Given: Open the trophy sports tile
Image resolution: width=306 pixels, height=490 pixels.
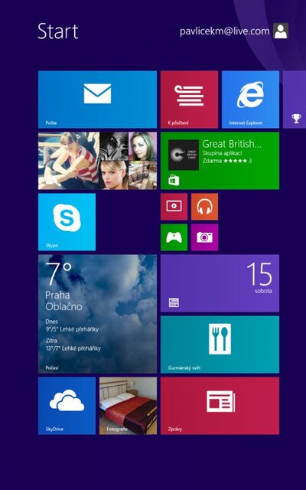Looking at the screenshot, I should [x=295, y=100].
